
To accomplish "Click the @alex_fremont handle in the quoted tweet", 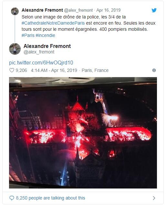I will coord(78,10).
